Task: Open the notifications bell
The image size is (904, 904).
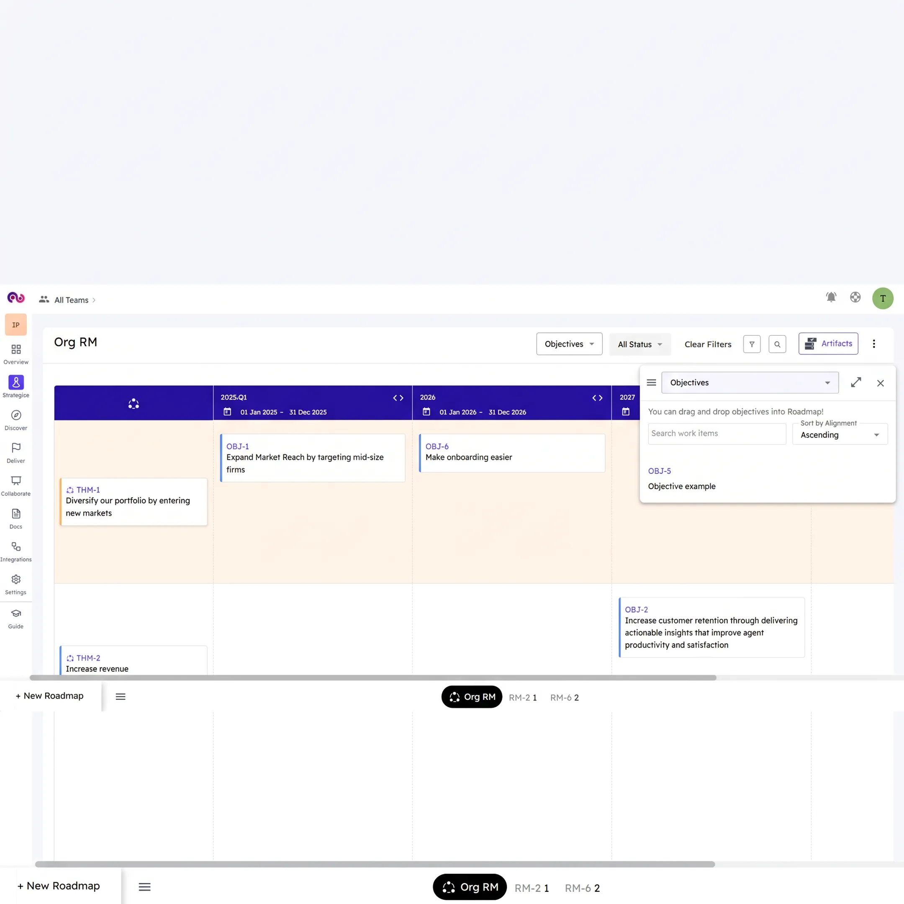Action: tap(831, 298)
